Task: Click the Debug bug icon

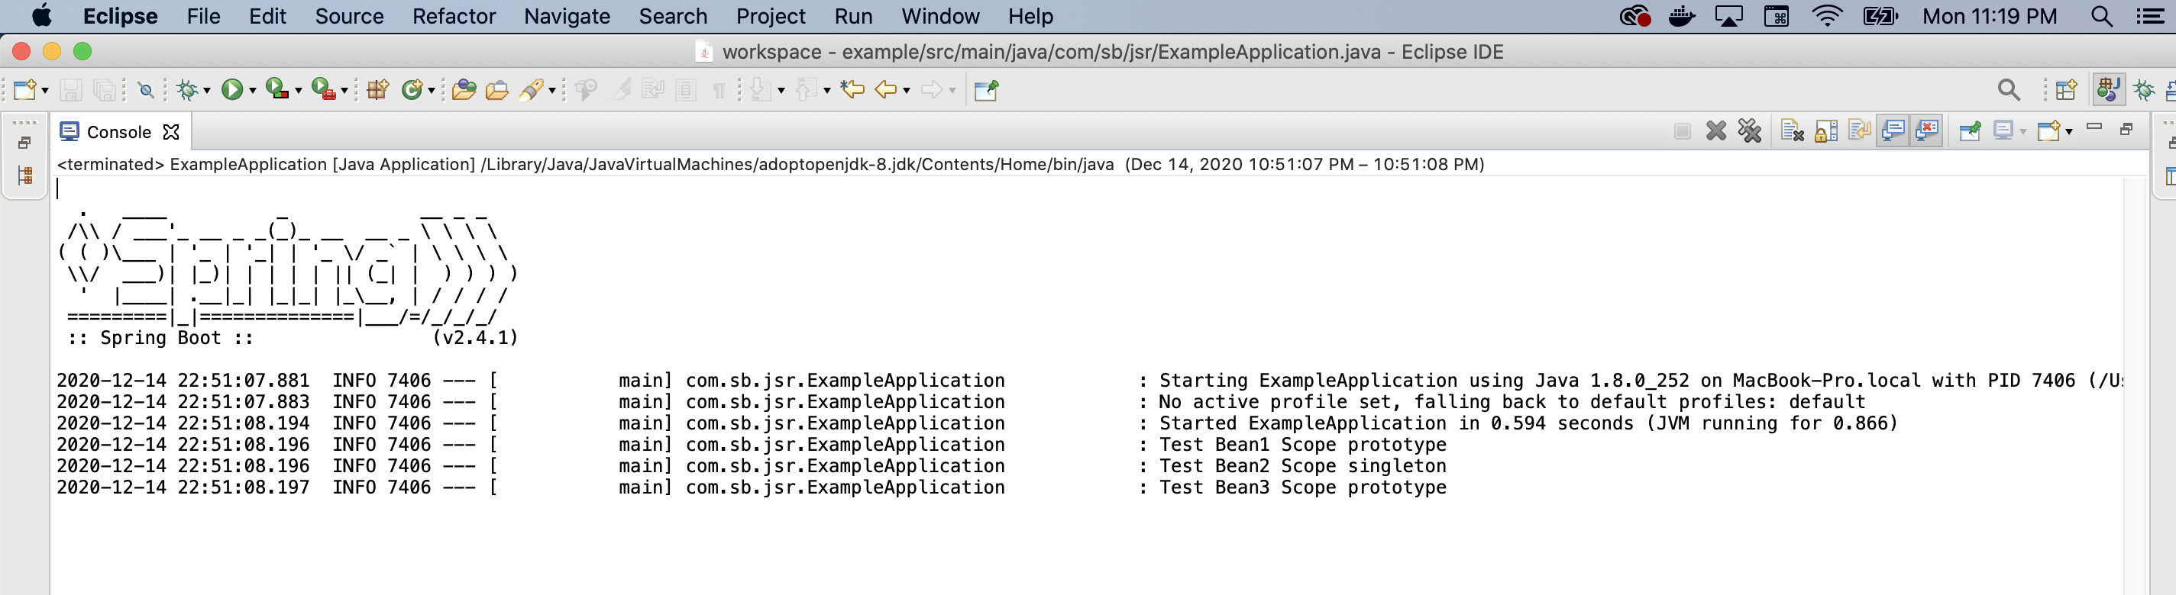Action: coord(188,89)
